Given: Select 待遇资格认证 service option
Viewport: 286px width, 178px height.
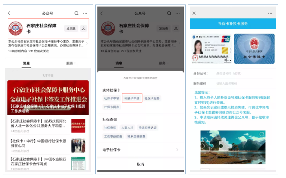Looking at the screenshot, I should coord(147,128).
